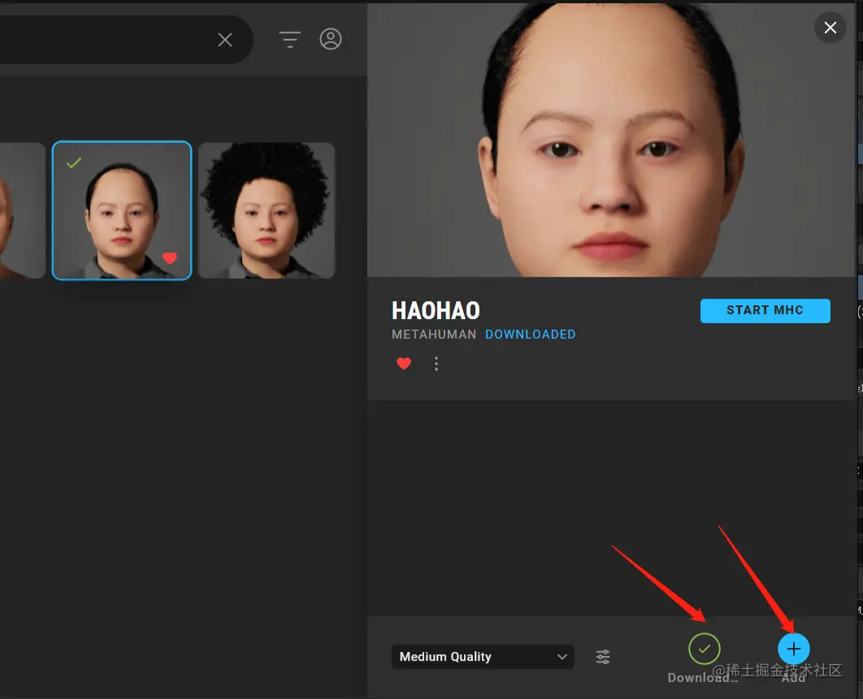Toggle the favorite heart under HAOHAO title
Viewport: 863px width, 699px height.
pyautogui.click(x=404, y=364)
